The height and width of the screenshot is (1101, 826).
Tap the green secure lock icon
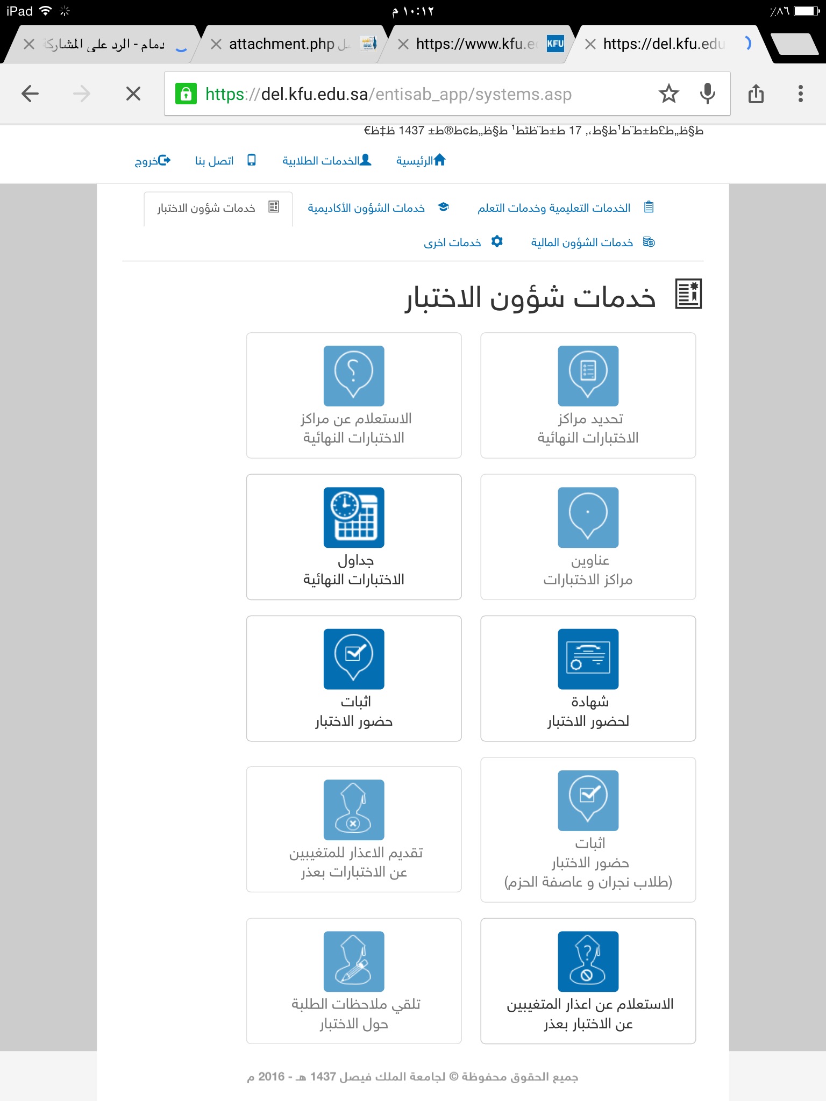[186, 94]
